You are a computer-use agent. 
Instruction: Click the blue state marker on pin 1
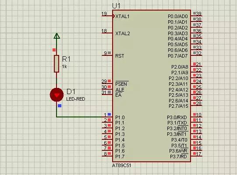(x=109, y=114)
